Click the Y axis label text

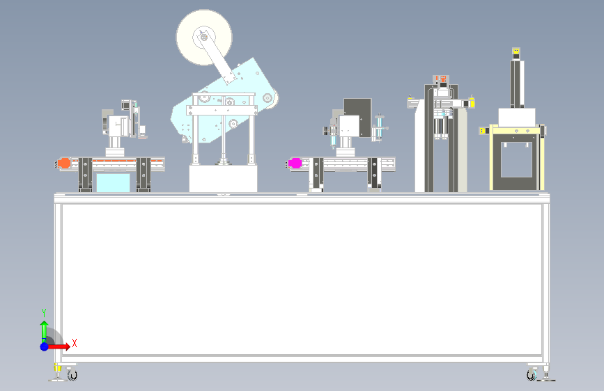click(x=44, y=313)
